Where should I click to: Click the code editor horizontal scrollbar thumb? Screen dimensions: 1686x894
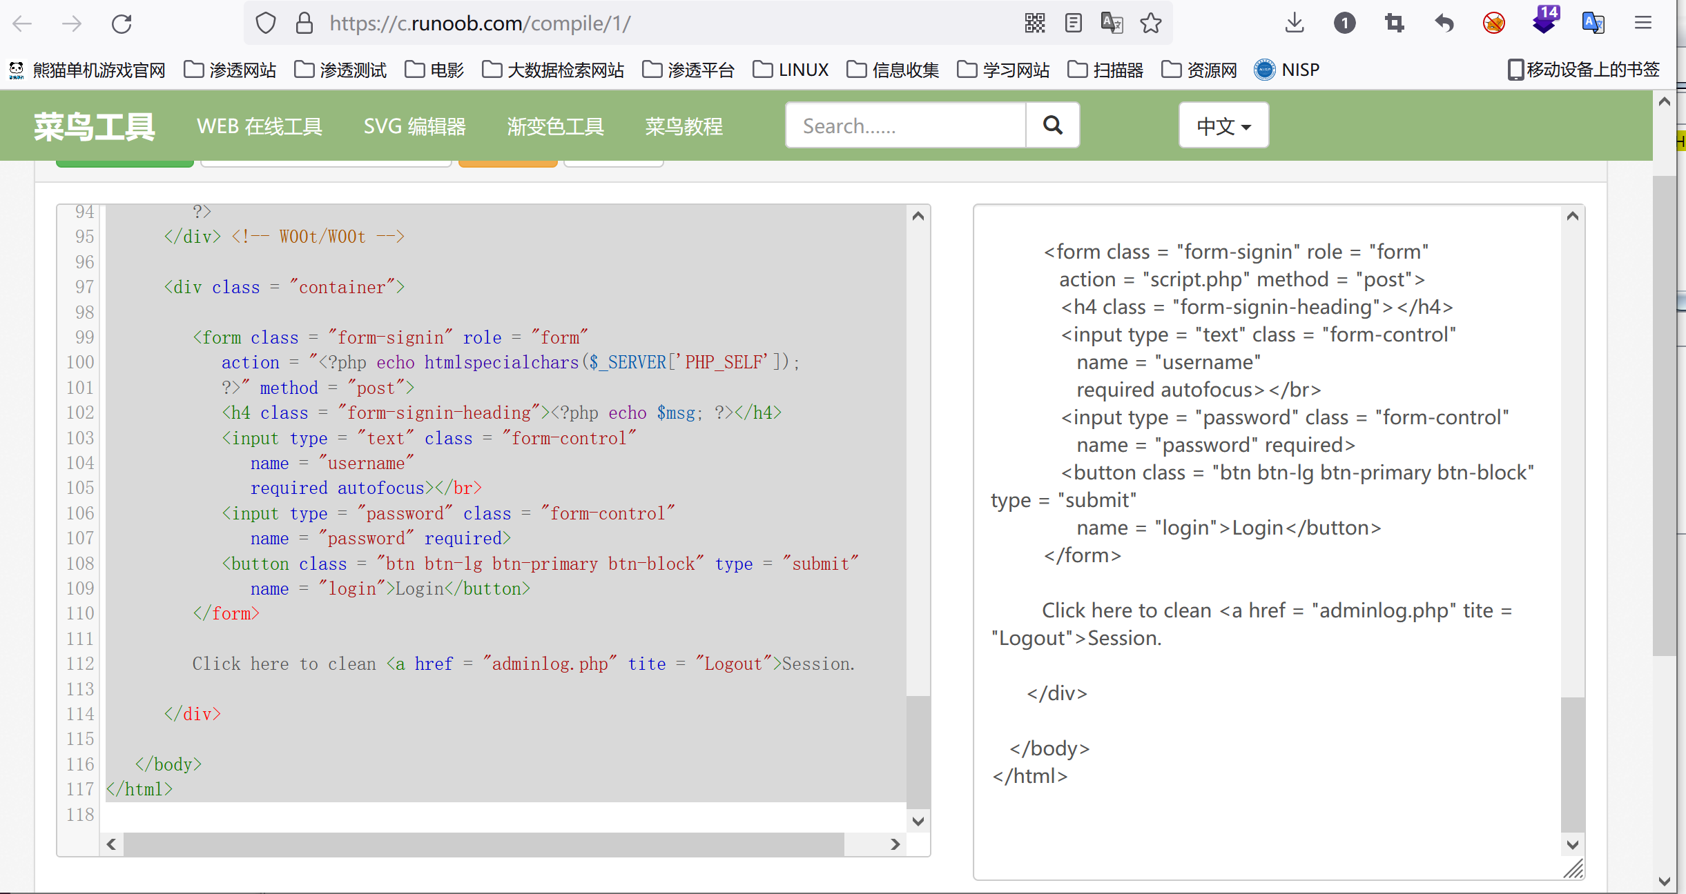(483, 844)
